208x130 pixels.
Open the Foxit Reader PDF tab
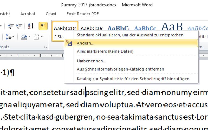[82, 14]
